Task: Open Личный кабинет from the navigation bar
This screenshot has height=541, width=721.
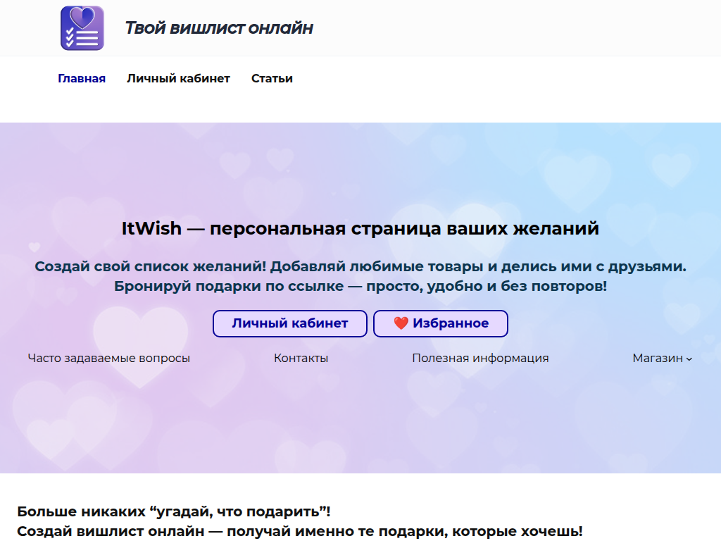Action: pyautogui.click(x=178, y=78)
